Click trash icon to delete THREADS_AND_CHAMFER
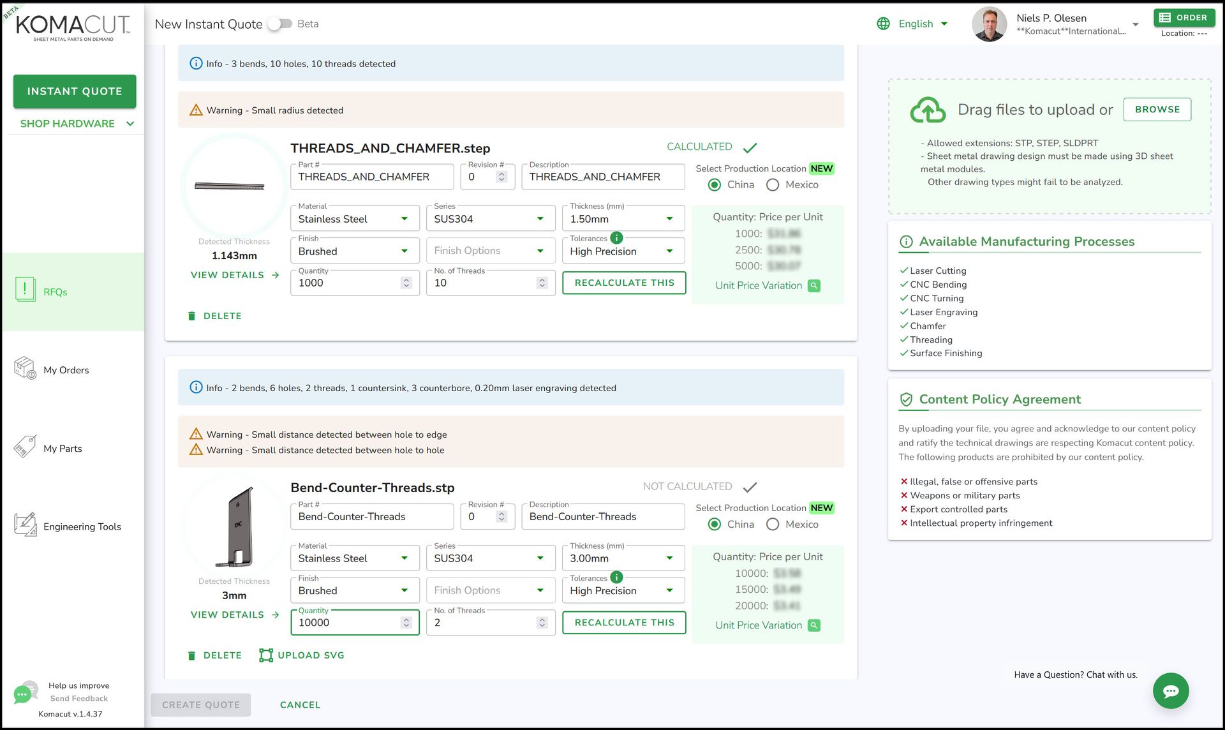Image resolution: width=1225 pixels, height=730 pixels. 191,316
